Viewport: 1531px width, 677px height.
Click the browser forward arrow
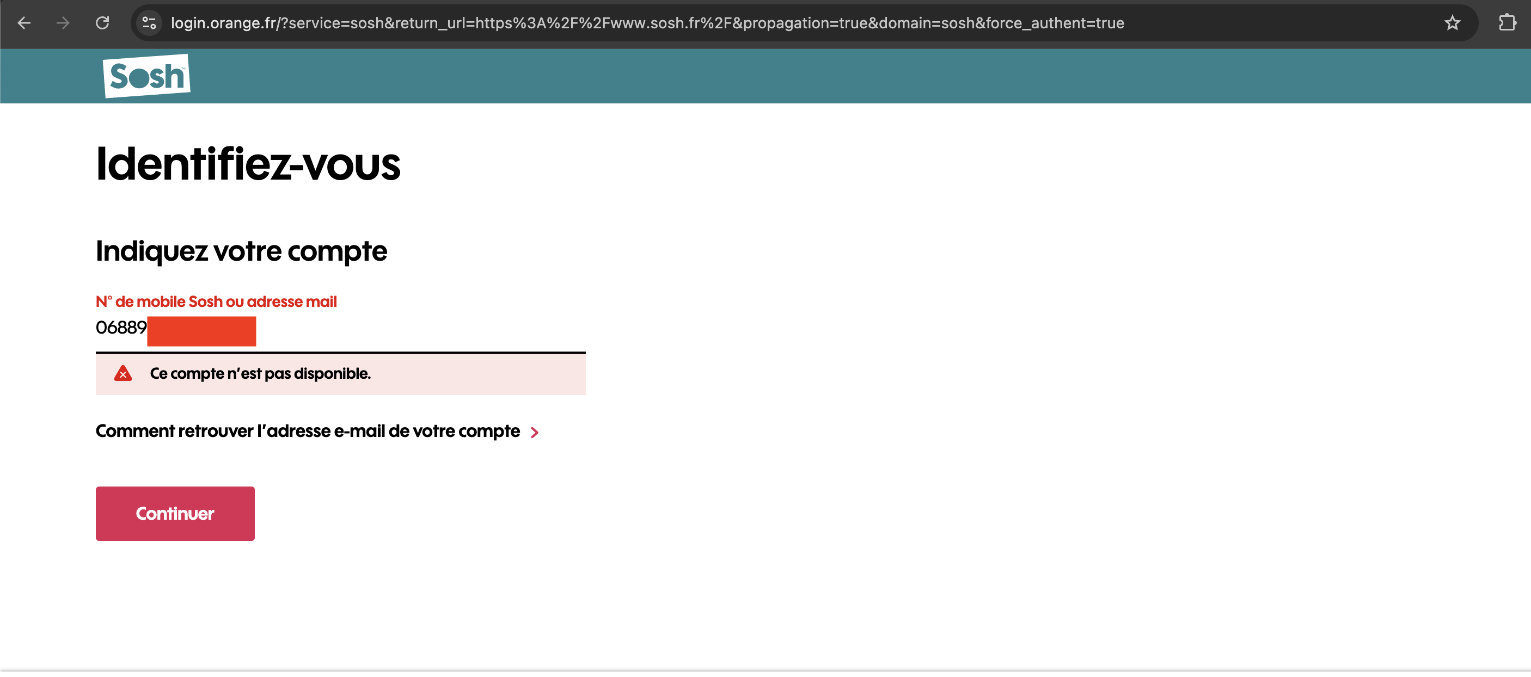63,23
